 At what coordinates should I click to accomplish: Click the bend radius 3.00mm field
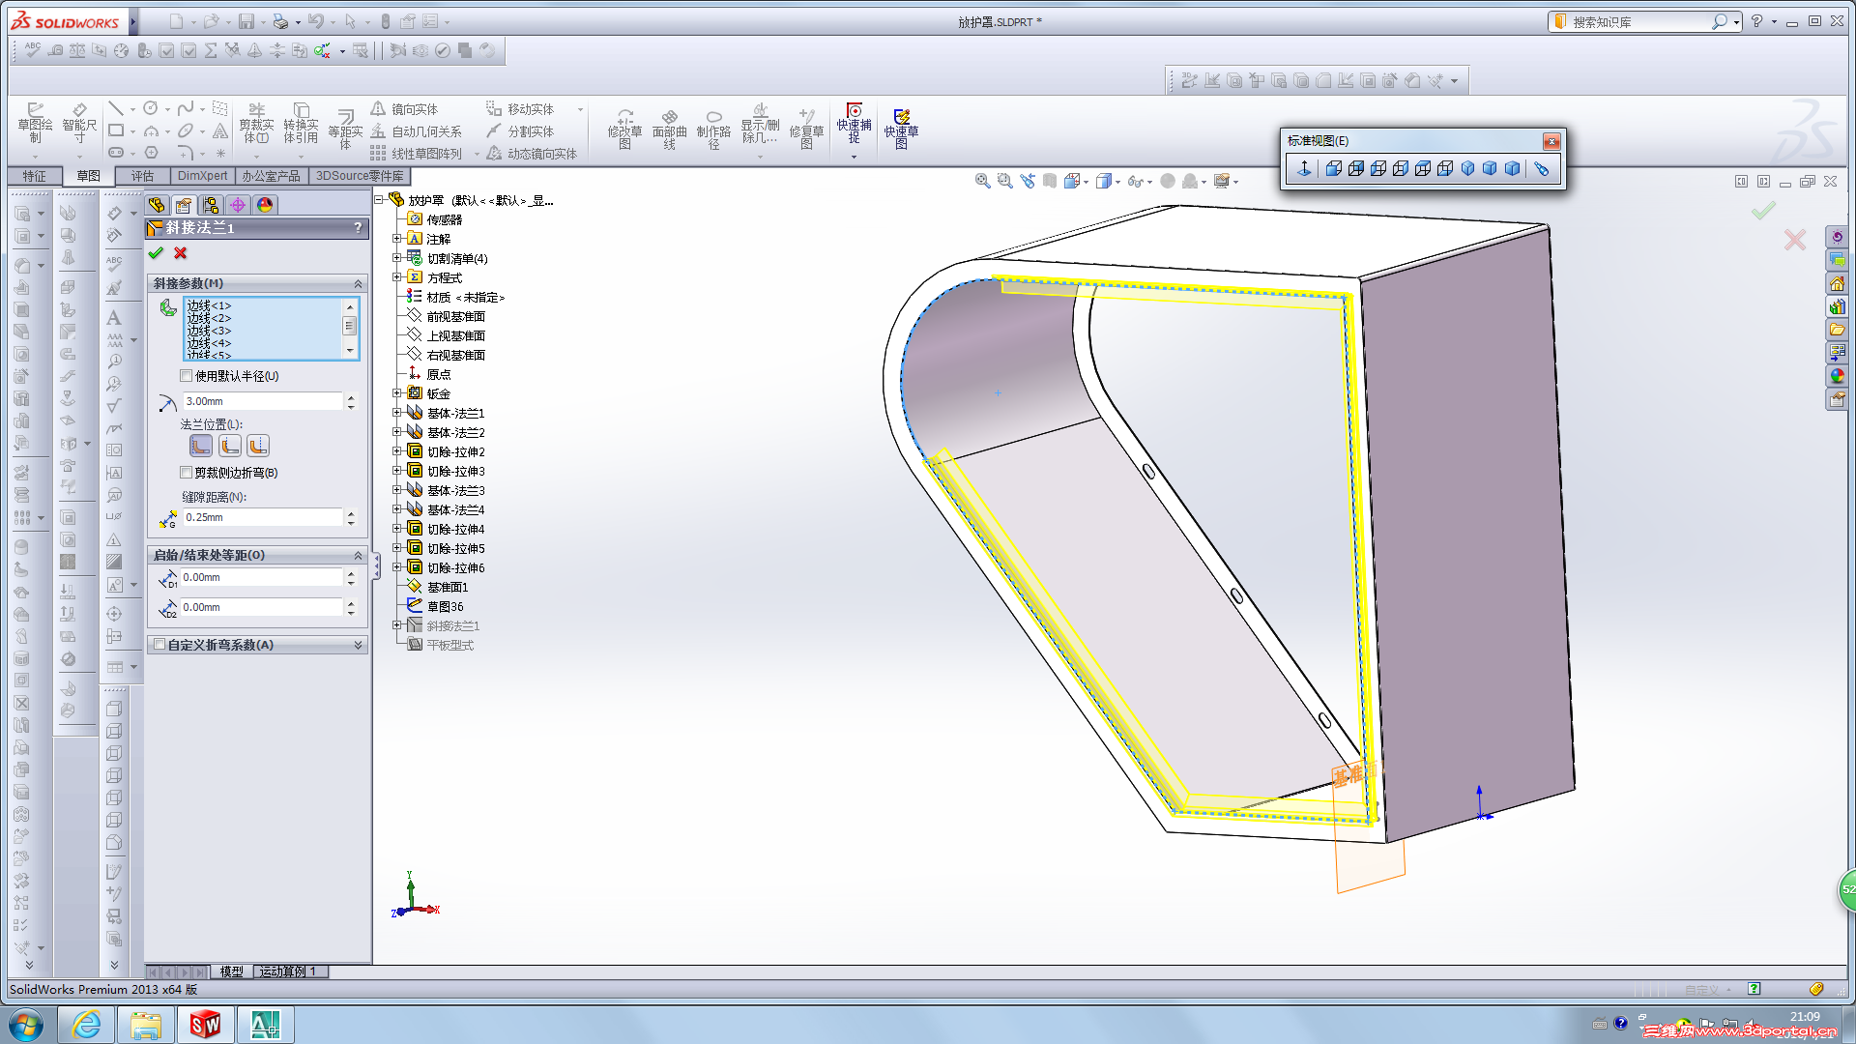(x=261, y=401)
